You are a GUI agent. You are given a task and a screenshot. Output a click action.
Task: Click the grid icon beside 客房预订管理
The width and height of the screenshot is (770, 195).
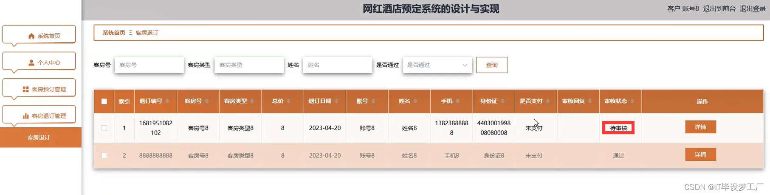pyautogui.click(x=25, y=89)
